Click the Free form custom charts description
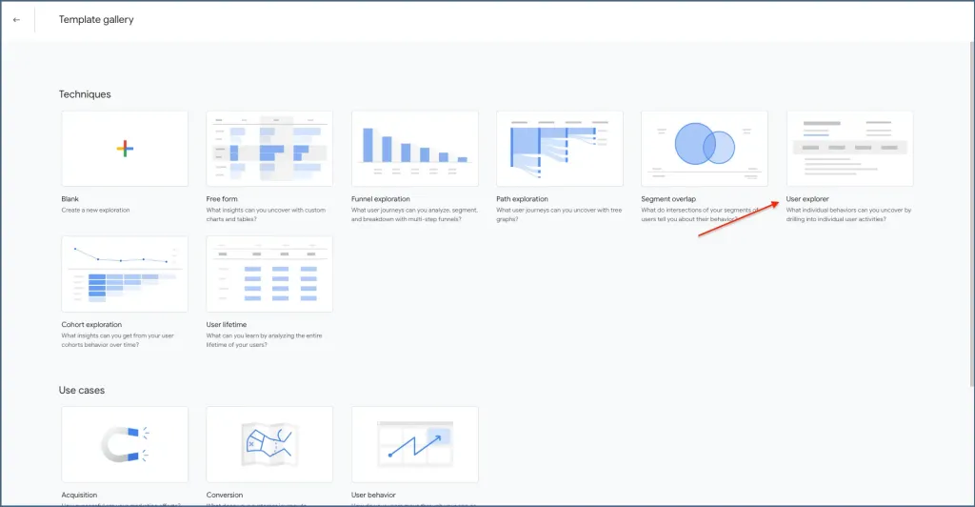The width and height of the screenshot is (975, 507). click(x=267, y=214)
